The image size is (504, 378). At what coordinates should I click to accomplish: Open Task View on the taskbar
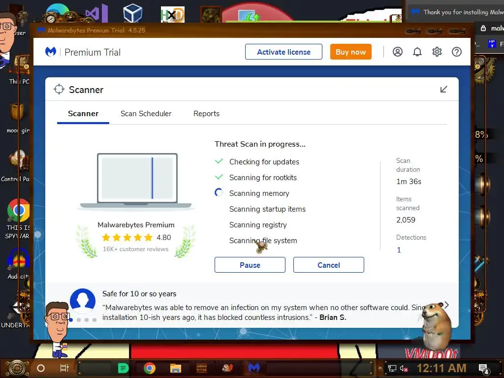(x=64, y=368)
